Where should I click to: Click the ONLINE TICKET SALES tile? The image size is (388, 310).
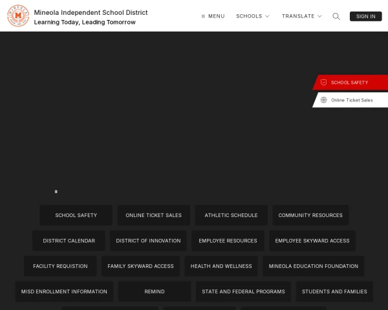pyautogui.click(x=154, y=215)
